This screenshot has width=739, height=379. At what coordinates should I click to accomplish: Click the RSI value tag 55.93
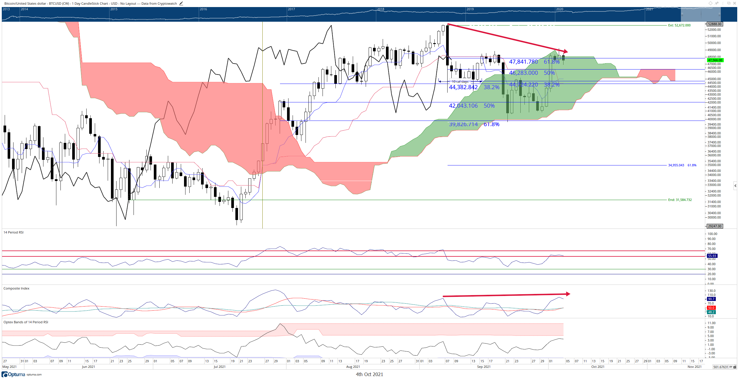pyautogui.click(x=712, y=256)
